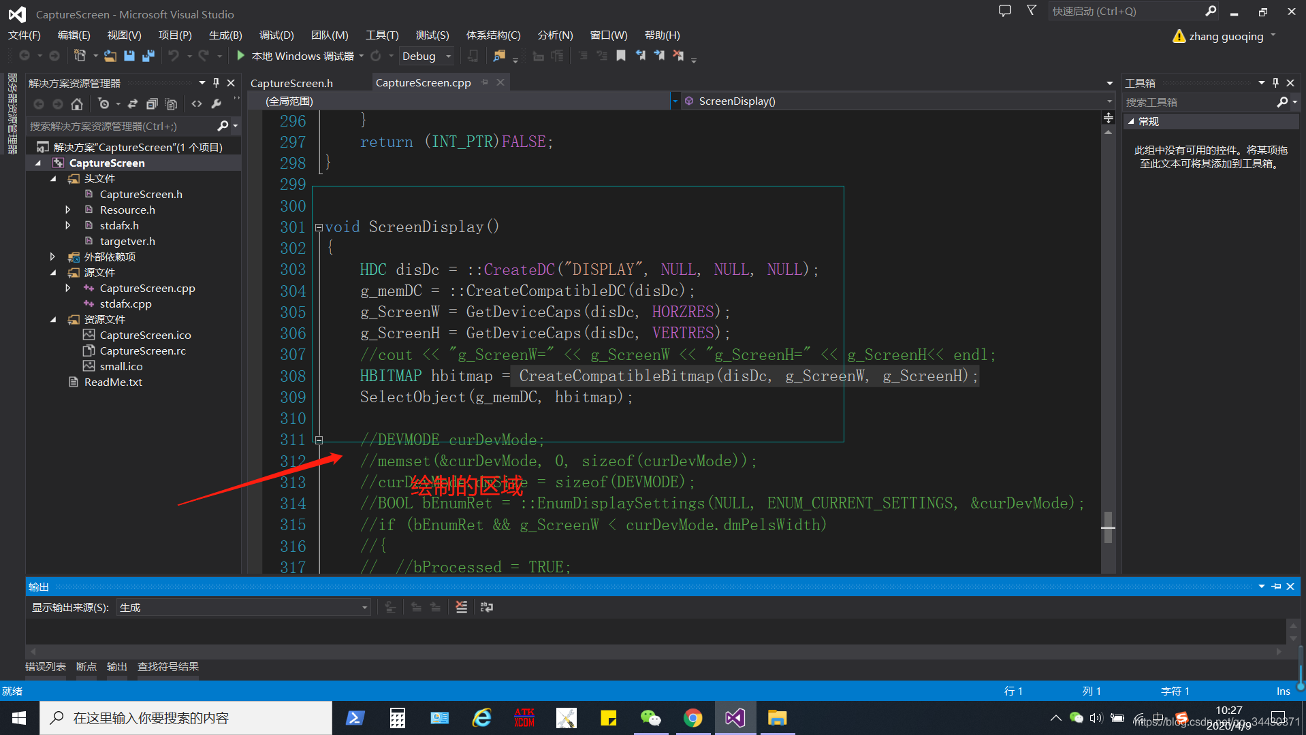Go to the previous bookmark
Screen dimensions: 1306x735
pos(640,56)
